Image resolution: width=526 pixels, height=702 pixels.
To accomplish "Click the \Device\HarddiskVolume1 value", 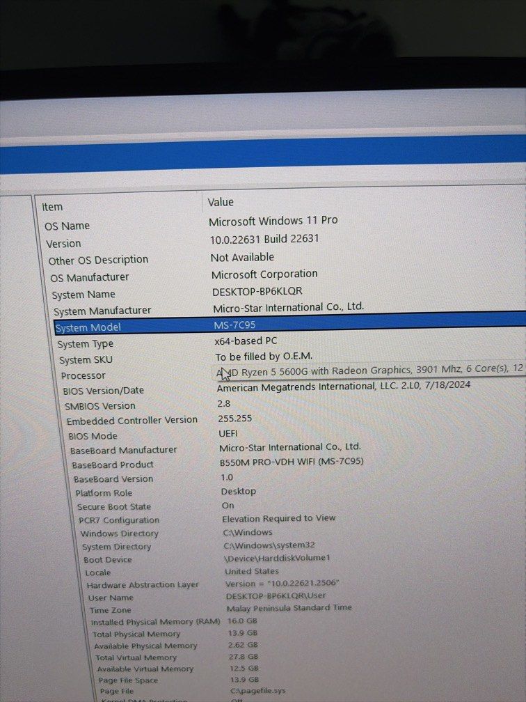I will pos(277,558).
